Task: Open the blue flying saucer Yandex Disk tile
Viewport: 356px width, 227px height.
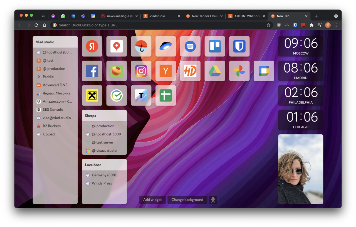Action: (x=166, y=46)
